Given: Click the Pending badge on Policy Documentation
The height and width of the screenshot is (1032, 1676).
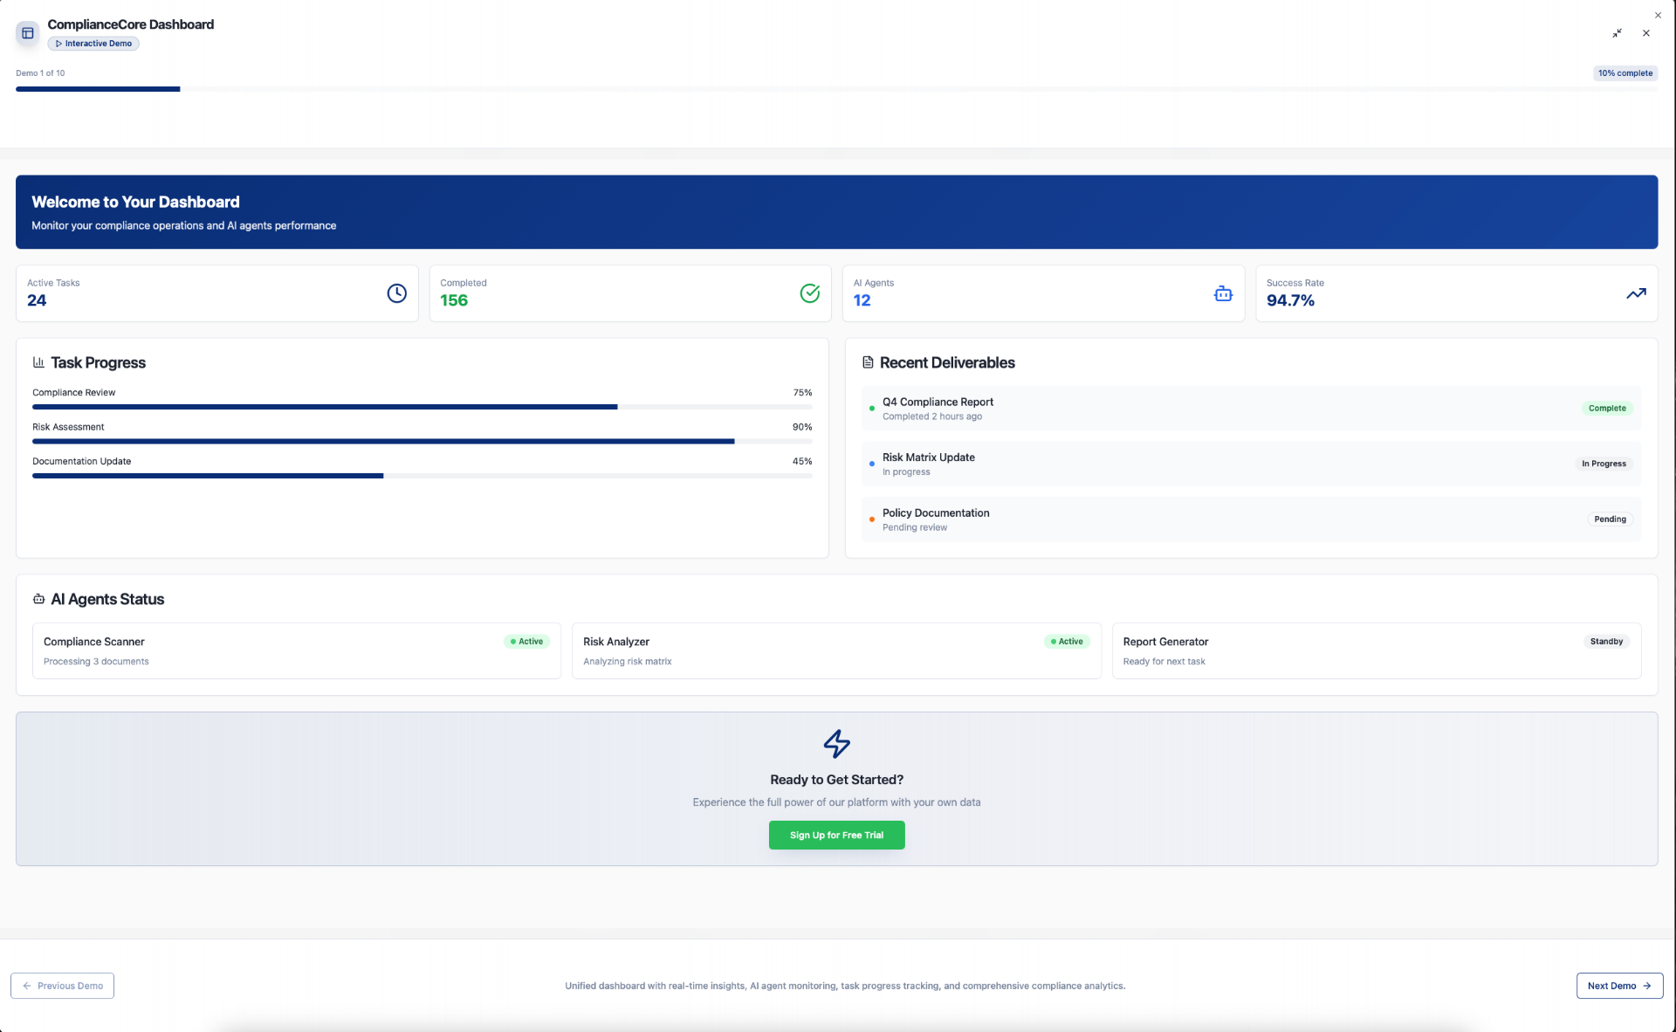Looking at the screenshot, I should click(x=1609, y=519).
